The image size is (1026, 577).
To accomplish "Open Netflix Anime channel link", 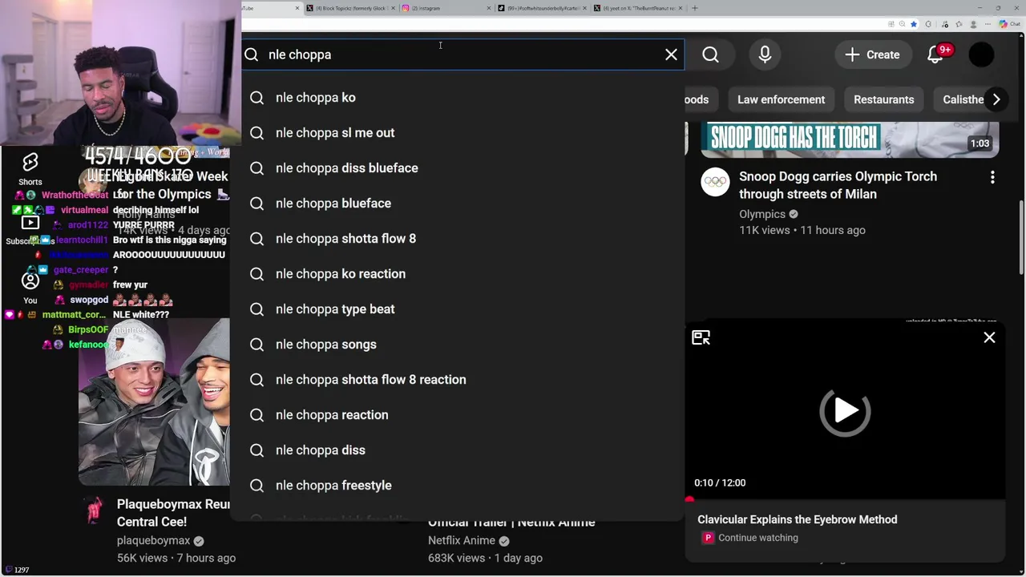I will 462,541.
